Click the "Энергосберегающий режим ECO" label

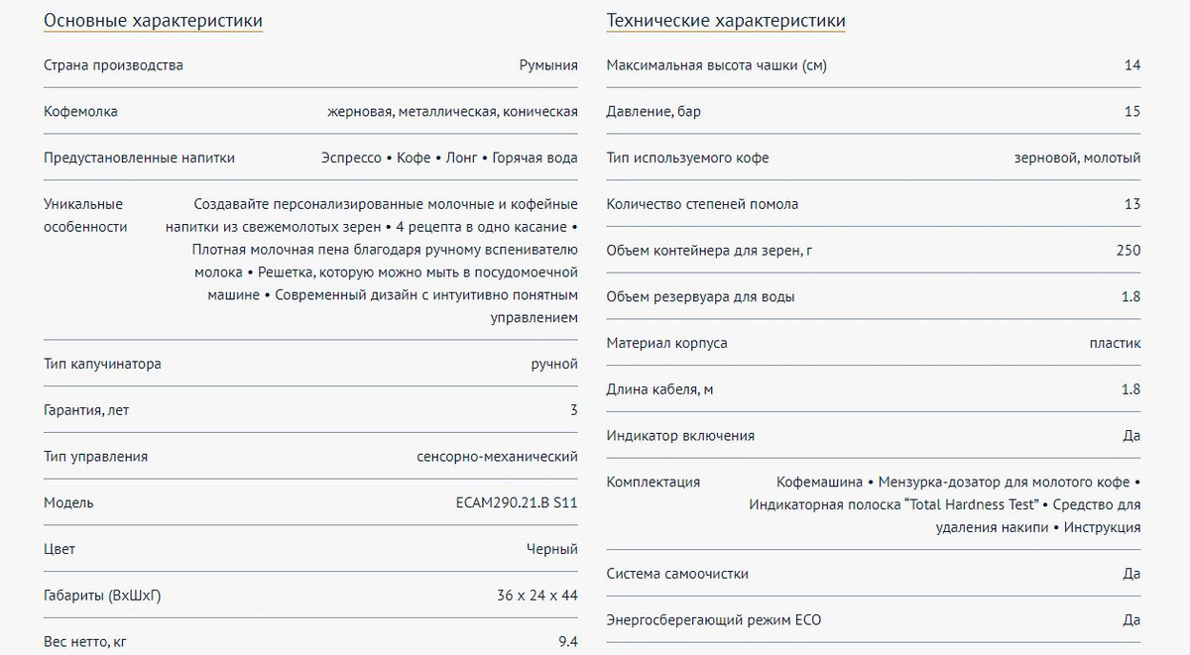[714, 620]
